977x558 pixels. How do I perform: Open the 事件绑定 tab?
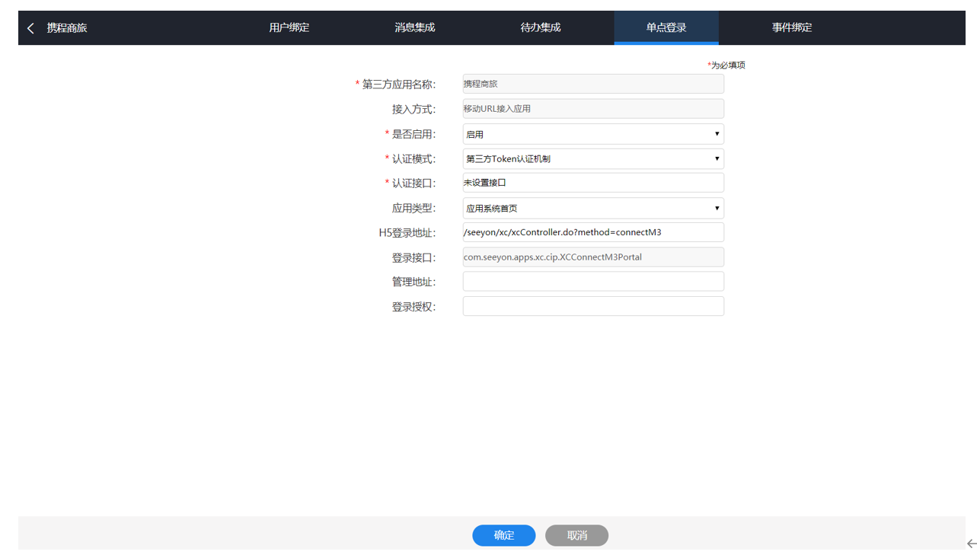[x=791, y=28]
